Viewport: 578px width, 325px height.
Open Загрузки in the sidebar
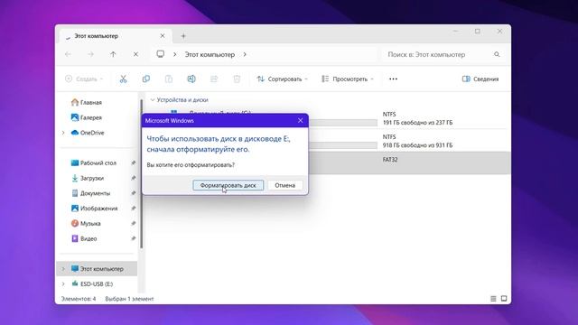tap(92, 178)
